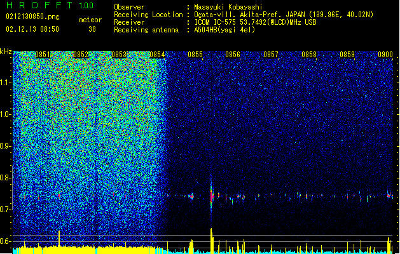Click the Receiving antenna label
Viewport: 400px width, 254px height.
146,30
